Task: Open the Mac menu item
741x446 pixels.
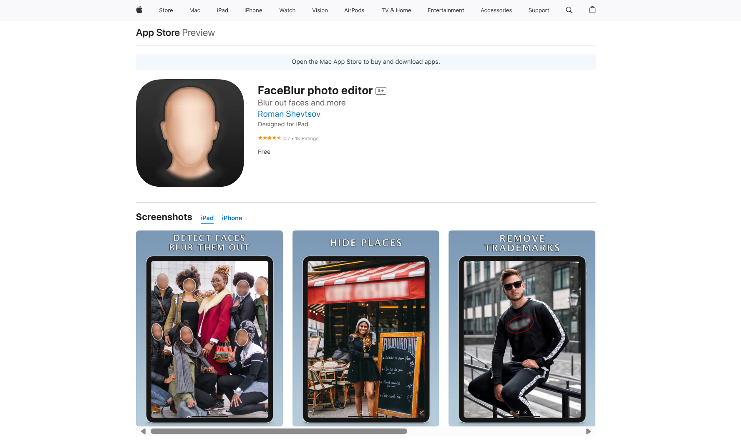Action: [x=195, y=10]
